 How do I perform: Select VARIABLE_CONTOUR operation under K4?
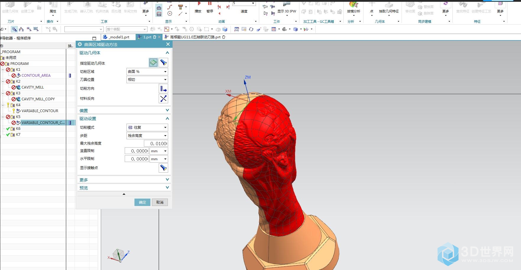(40, 111)
